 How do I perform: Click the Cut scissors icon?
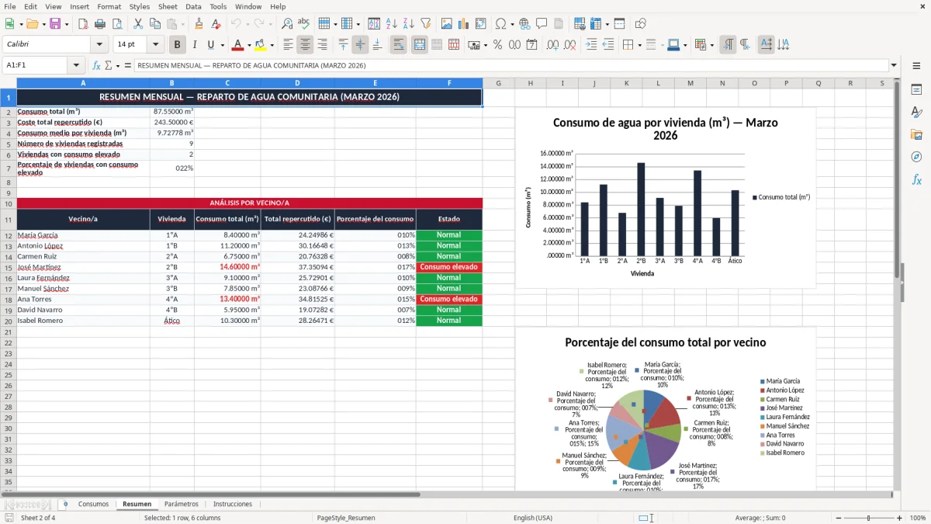[x=137, y=24]
